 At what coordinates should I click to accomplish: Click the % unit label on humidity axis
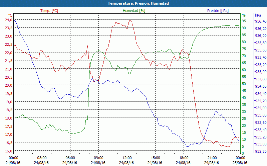[x=244, y=15]
